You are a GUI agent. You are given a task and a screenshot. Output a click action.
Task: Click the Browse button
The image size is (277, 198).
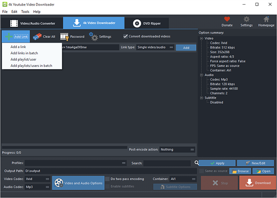coord(240,171)
